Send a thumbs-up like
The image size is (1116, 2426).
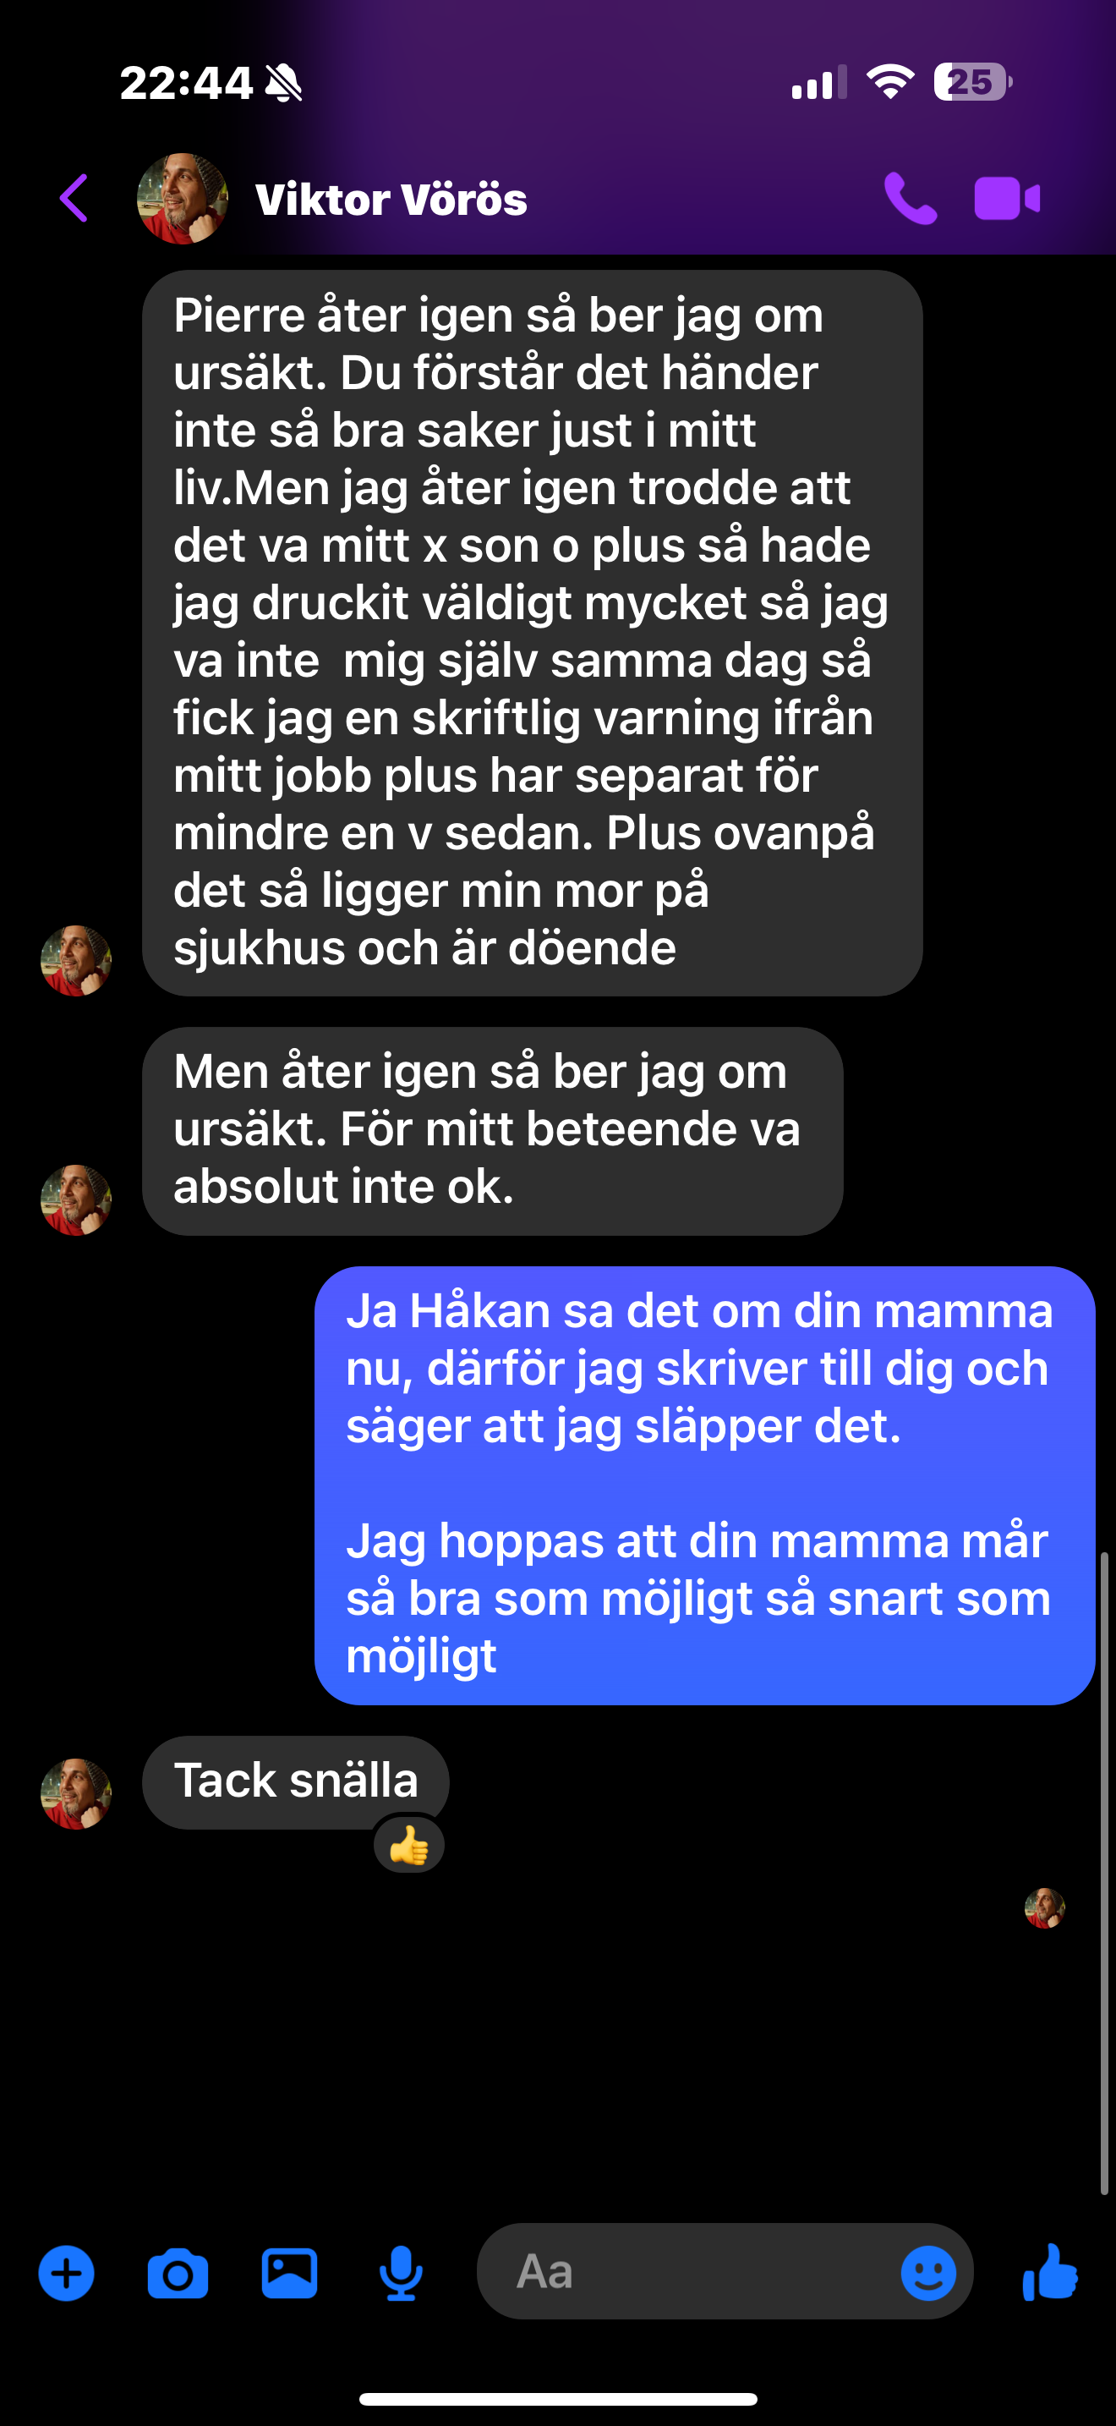pyautogui.click(x=1050, y=2271)
